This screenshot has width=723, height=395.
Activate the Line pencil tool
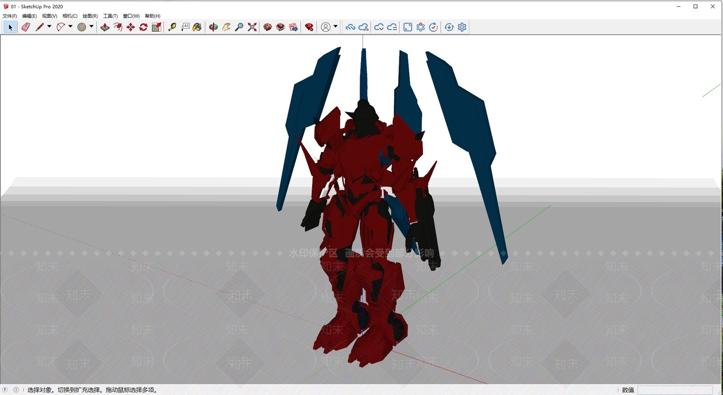click(x=40, y=27)
